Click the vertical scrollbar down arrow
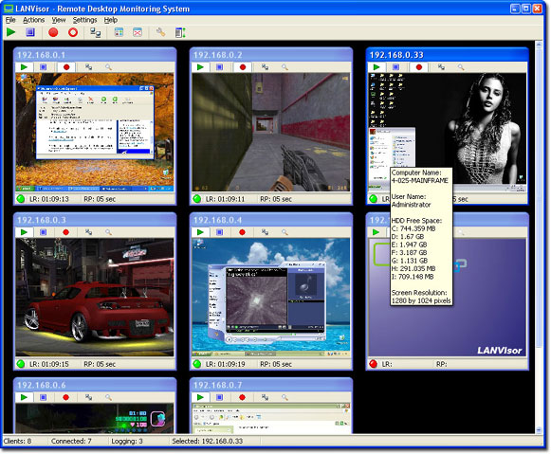The image size is (551, 454). tap(539, 429)
